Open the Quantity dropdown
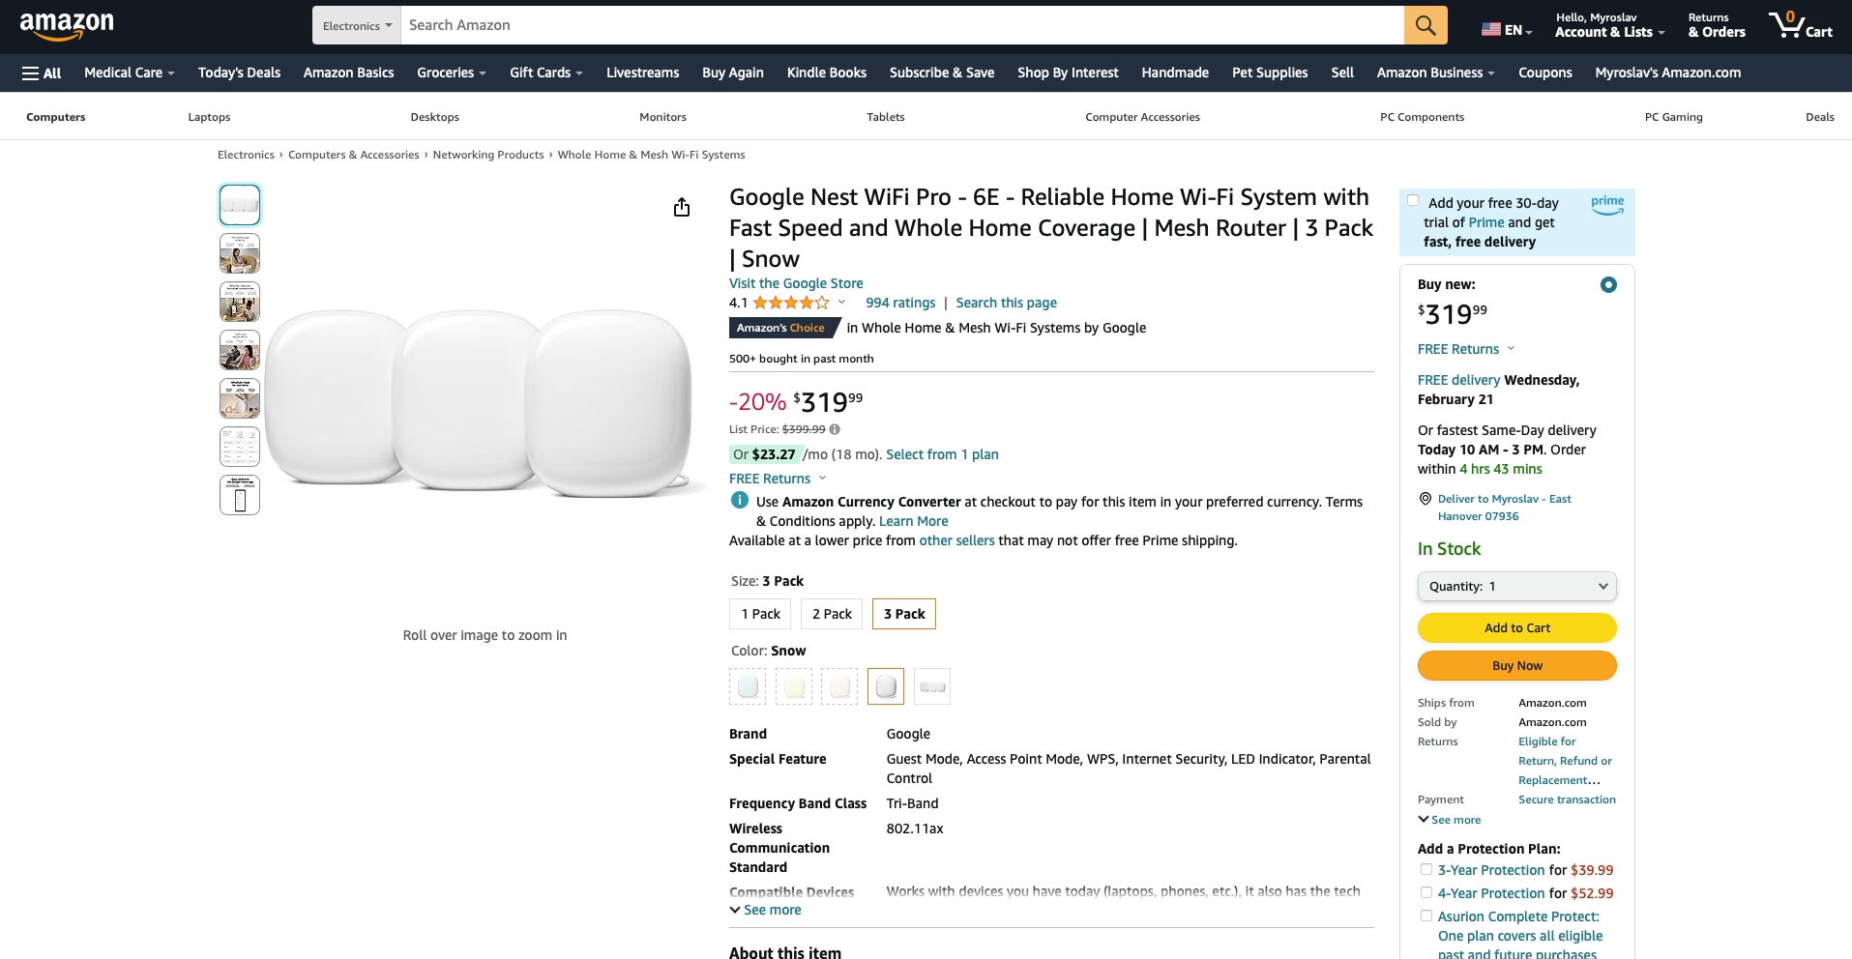Image resolution: width=1852 pixels, height=959 pixels. [1516, 586]
